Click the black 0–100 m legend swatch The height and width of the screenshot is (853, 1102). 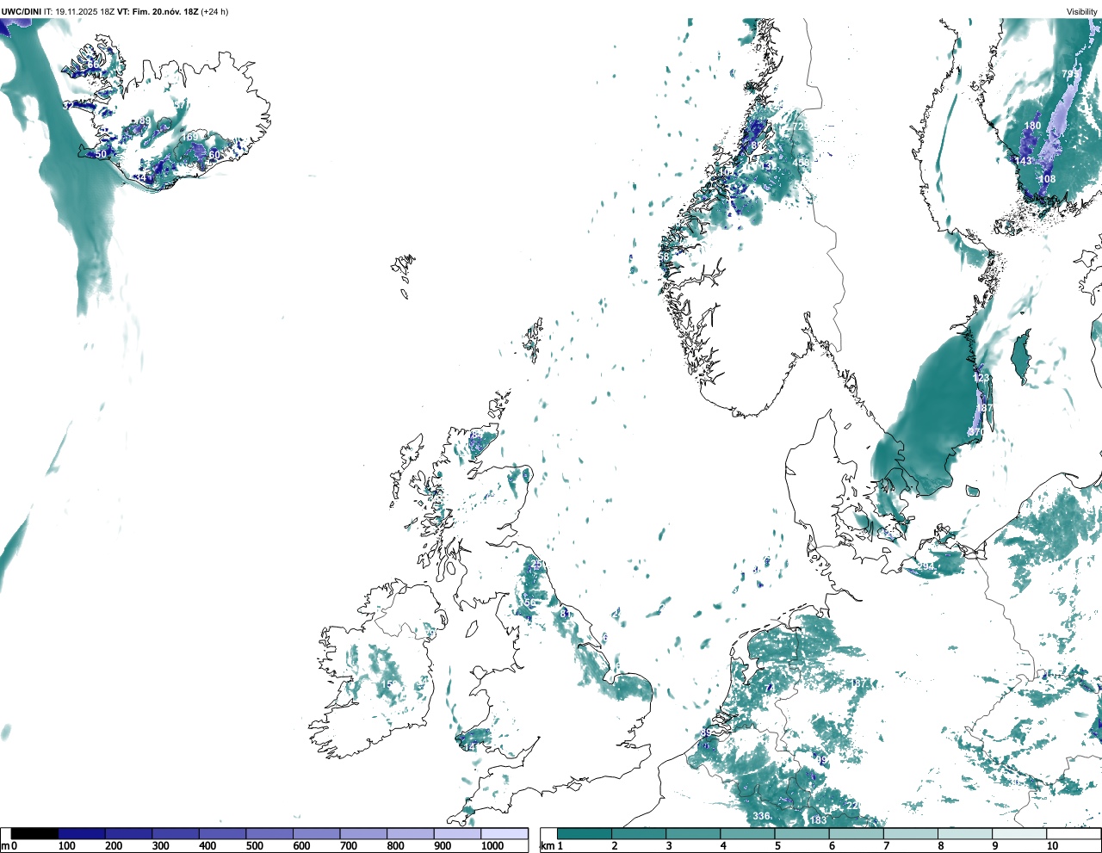coord(35,833)
